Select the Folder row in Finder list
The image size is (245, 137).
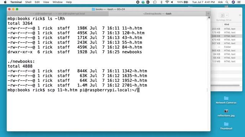pos(226,47)
